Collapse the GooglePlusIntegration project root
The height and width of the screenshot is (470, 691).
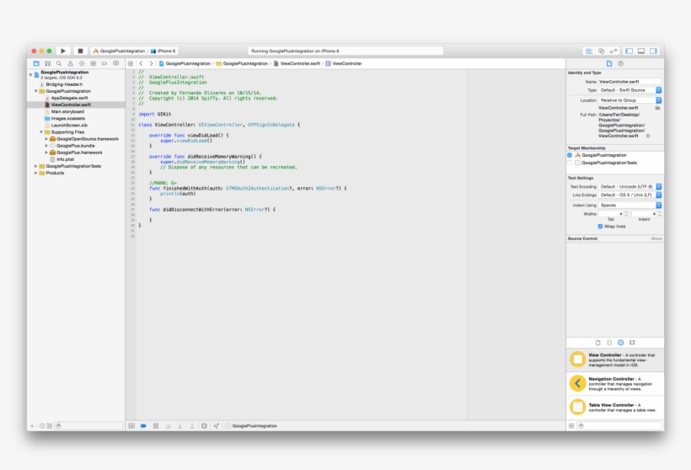[x=30, y=75]
